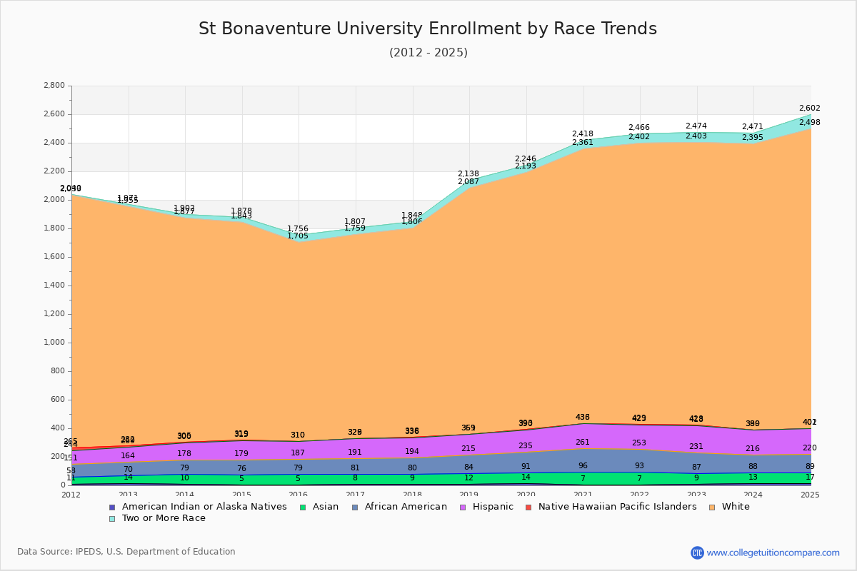This screenshot has width=857, height=571.
Task: Select the 2016 x-axis label
Action: tap(299, 495)
